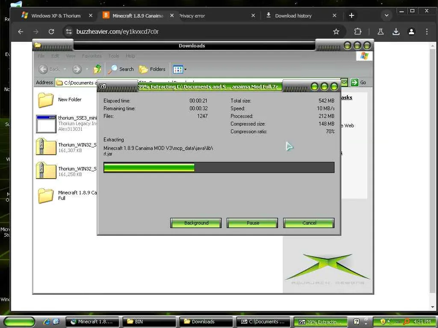Click the Start button on taskbar
The width and height of the screenshot is (438, 328).
point(19,322)
